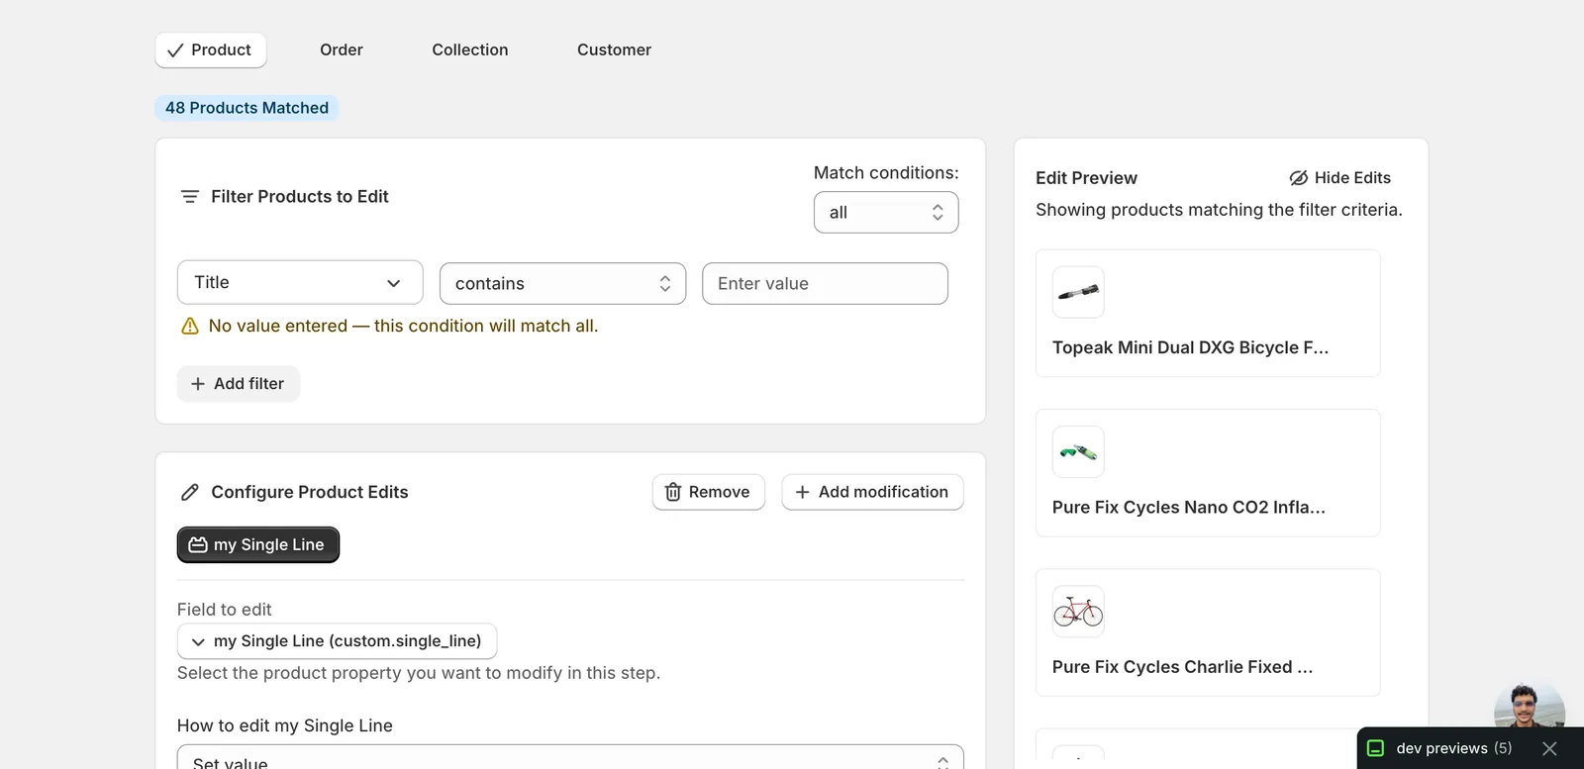The image size is (1584, 769).
Task: Open the dev previews panel
Action: [x=1453, y=749]
